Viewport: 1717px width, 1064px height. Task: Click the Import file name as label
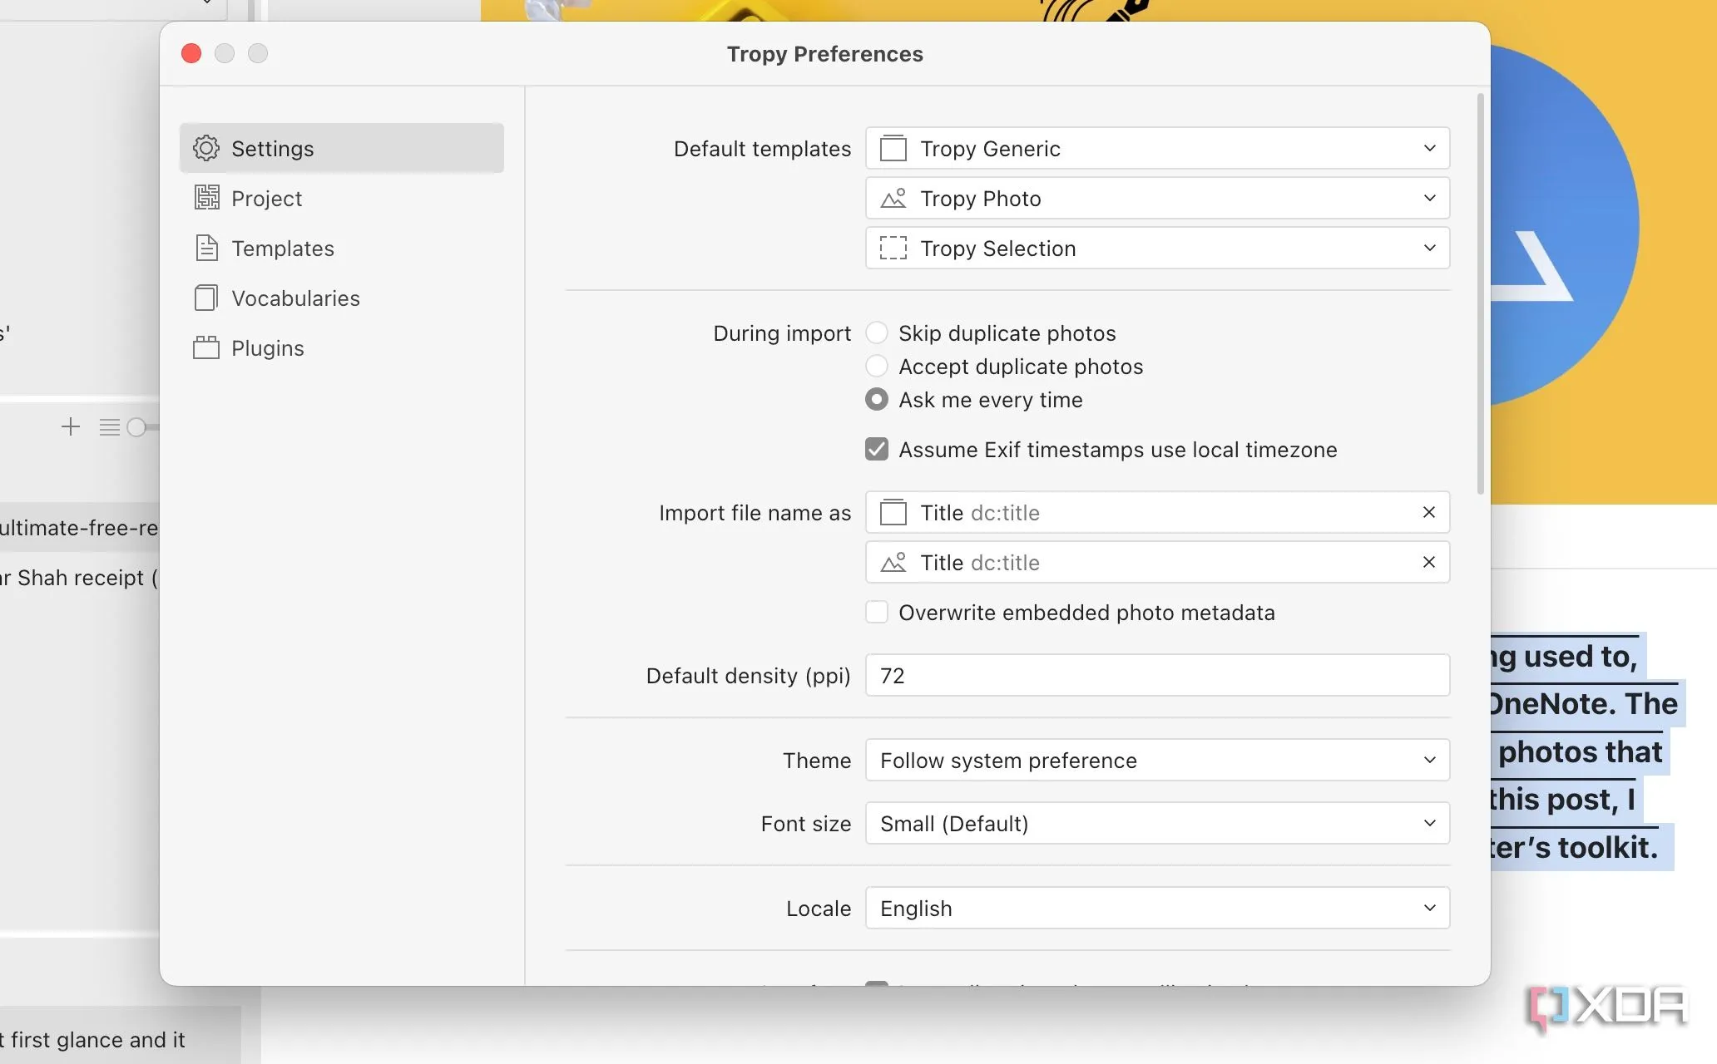755,513
